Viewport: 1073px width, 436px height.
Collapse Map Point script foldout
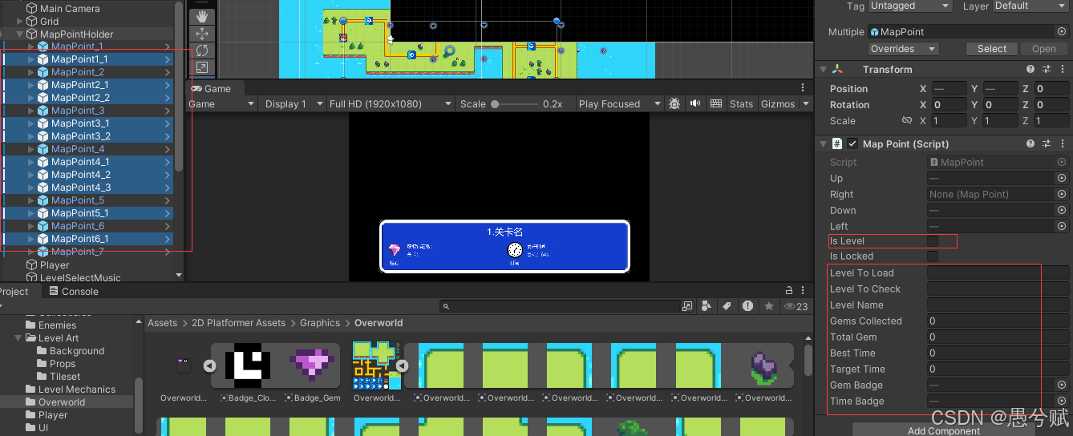pos(823,143)
